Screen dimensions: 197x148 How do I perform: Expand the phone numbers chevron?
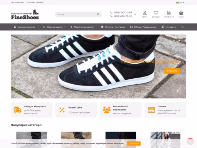(x=135, y=14)
